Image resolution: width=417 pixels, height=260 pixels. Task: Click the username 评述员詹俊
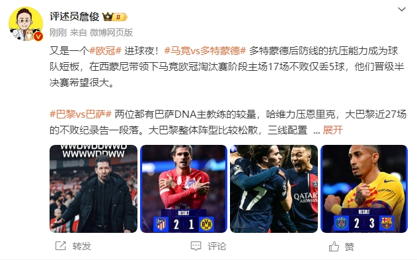75,17
